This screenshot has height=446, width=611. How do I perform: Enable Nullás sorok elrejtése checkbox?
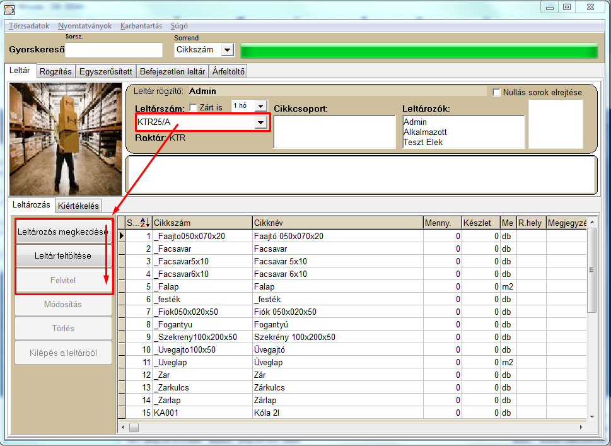pyautogui.click(x=496, y=92)
